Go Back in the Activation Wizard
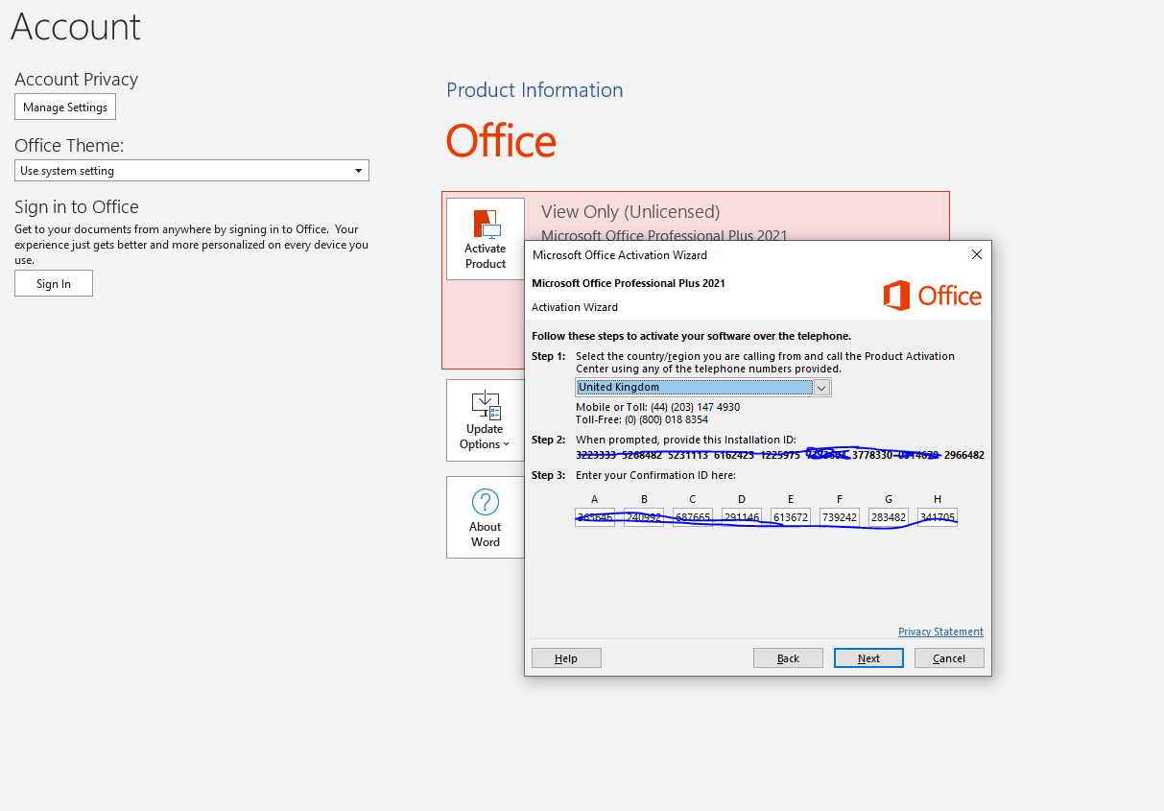Image resolution: width=1164 pixels, height=811 pixels. pos(788,658)
